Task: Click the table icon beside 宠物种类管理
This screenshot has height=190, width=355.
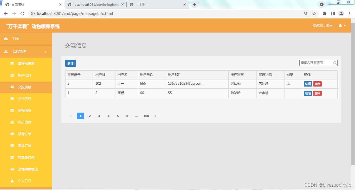Action: pos(12,169)
